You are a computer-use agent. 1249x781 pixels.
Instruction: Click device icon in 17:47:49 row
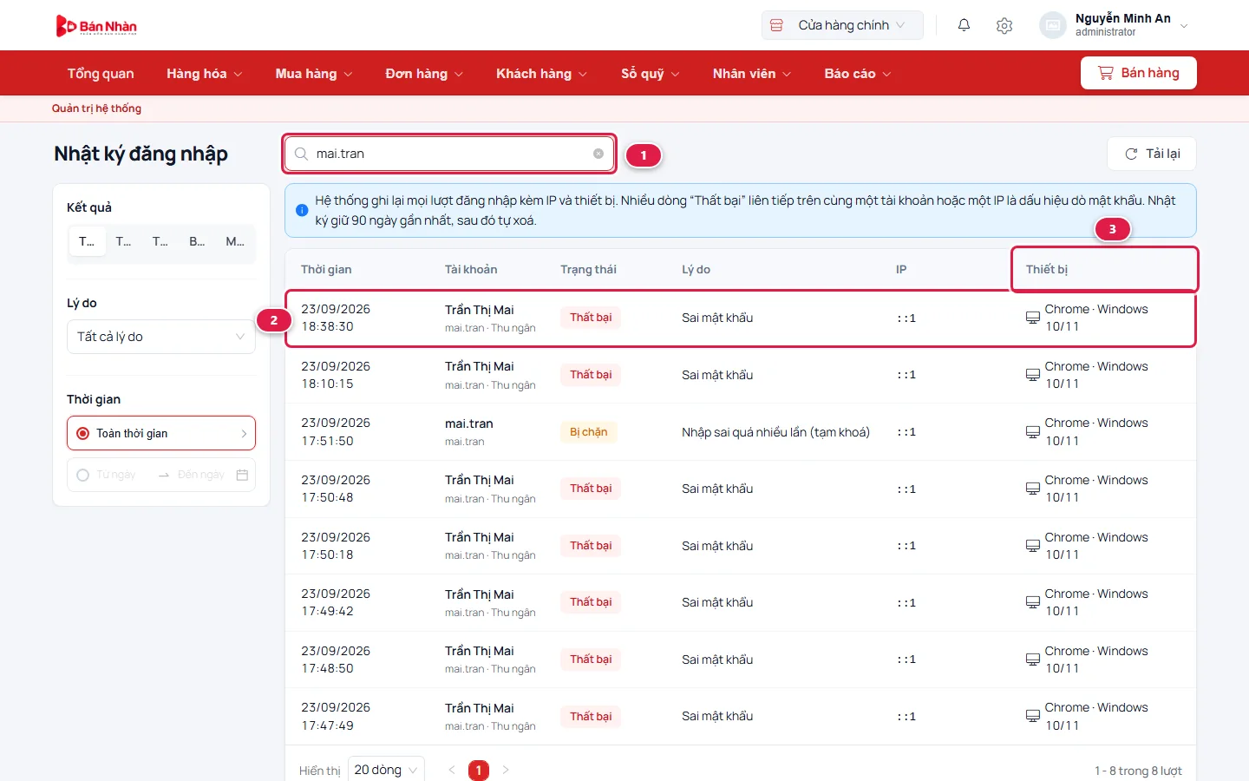1032,716
